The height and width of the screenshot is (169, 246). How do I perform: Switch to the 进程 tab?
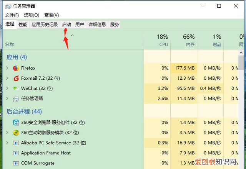pos(10,24)
